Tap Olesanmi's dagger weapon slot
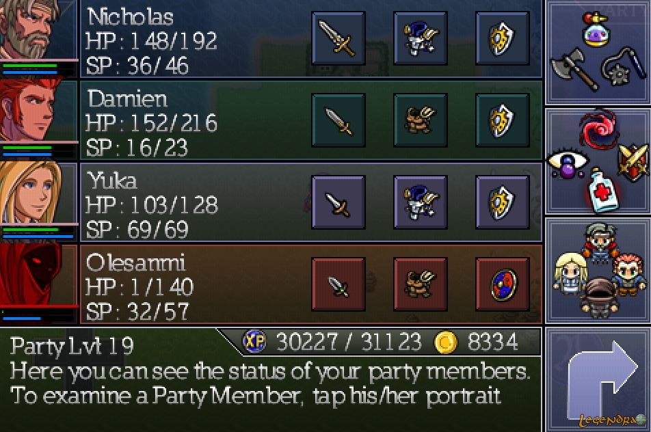Screen dimensions: 651x432 [338, 284]
